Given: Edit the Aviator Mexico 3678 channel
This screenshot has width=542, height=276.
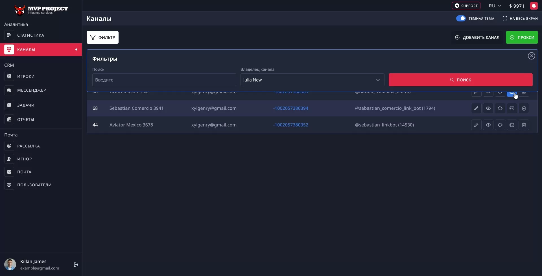Looking at the screenshot, I should click(476, 125).
